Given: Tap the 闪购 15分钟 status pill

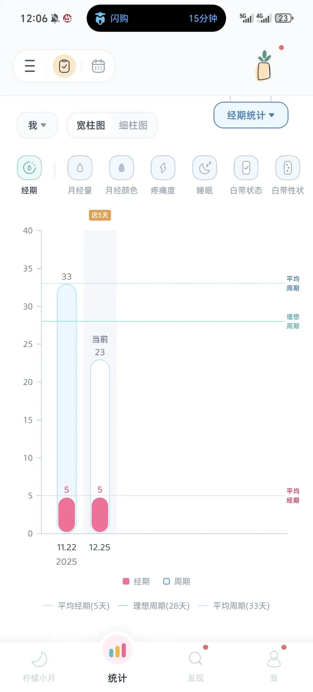Looking at the screenshot, I should coord(156,18).
